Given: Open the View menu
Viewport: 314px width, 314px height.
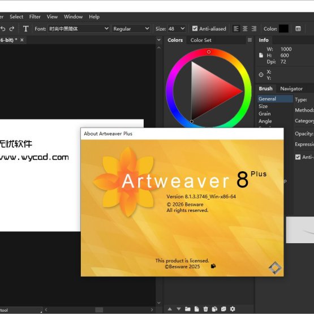Looking at the screenshot, I should tap(52, 17).
